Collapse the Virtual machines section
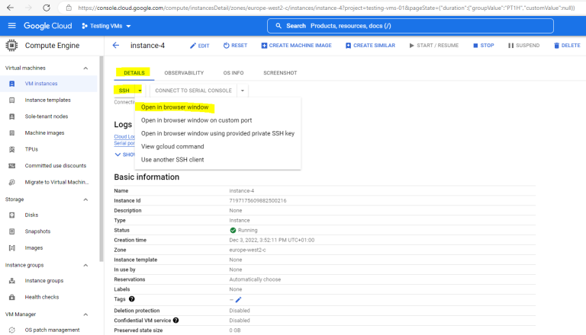Viewport: 586px width, 335px height. [85, 69]
